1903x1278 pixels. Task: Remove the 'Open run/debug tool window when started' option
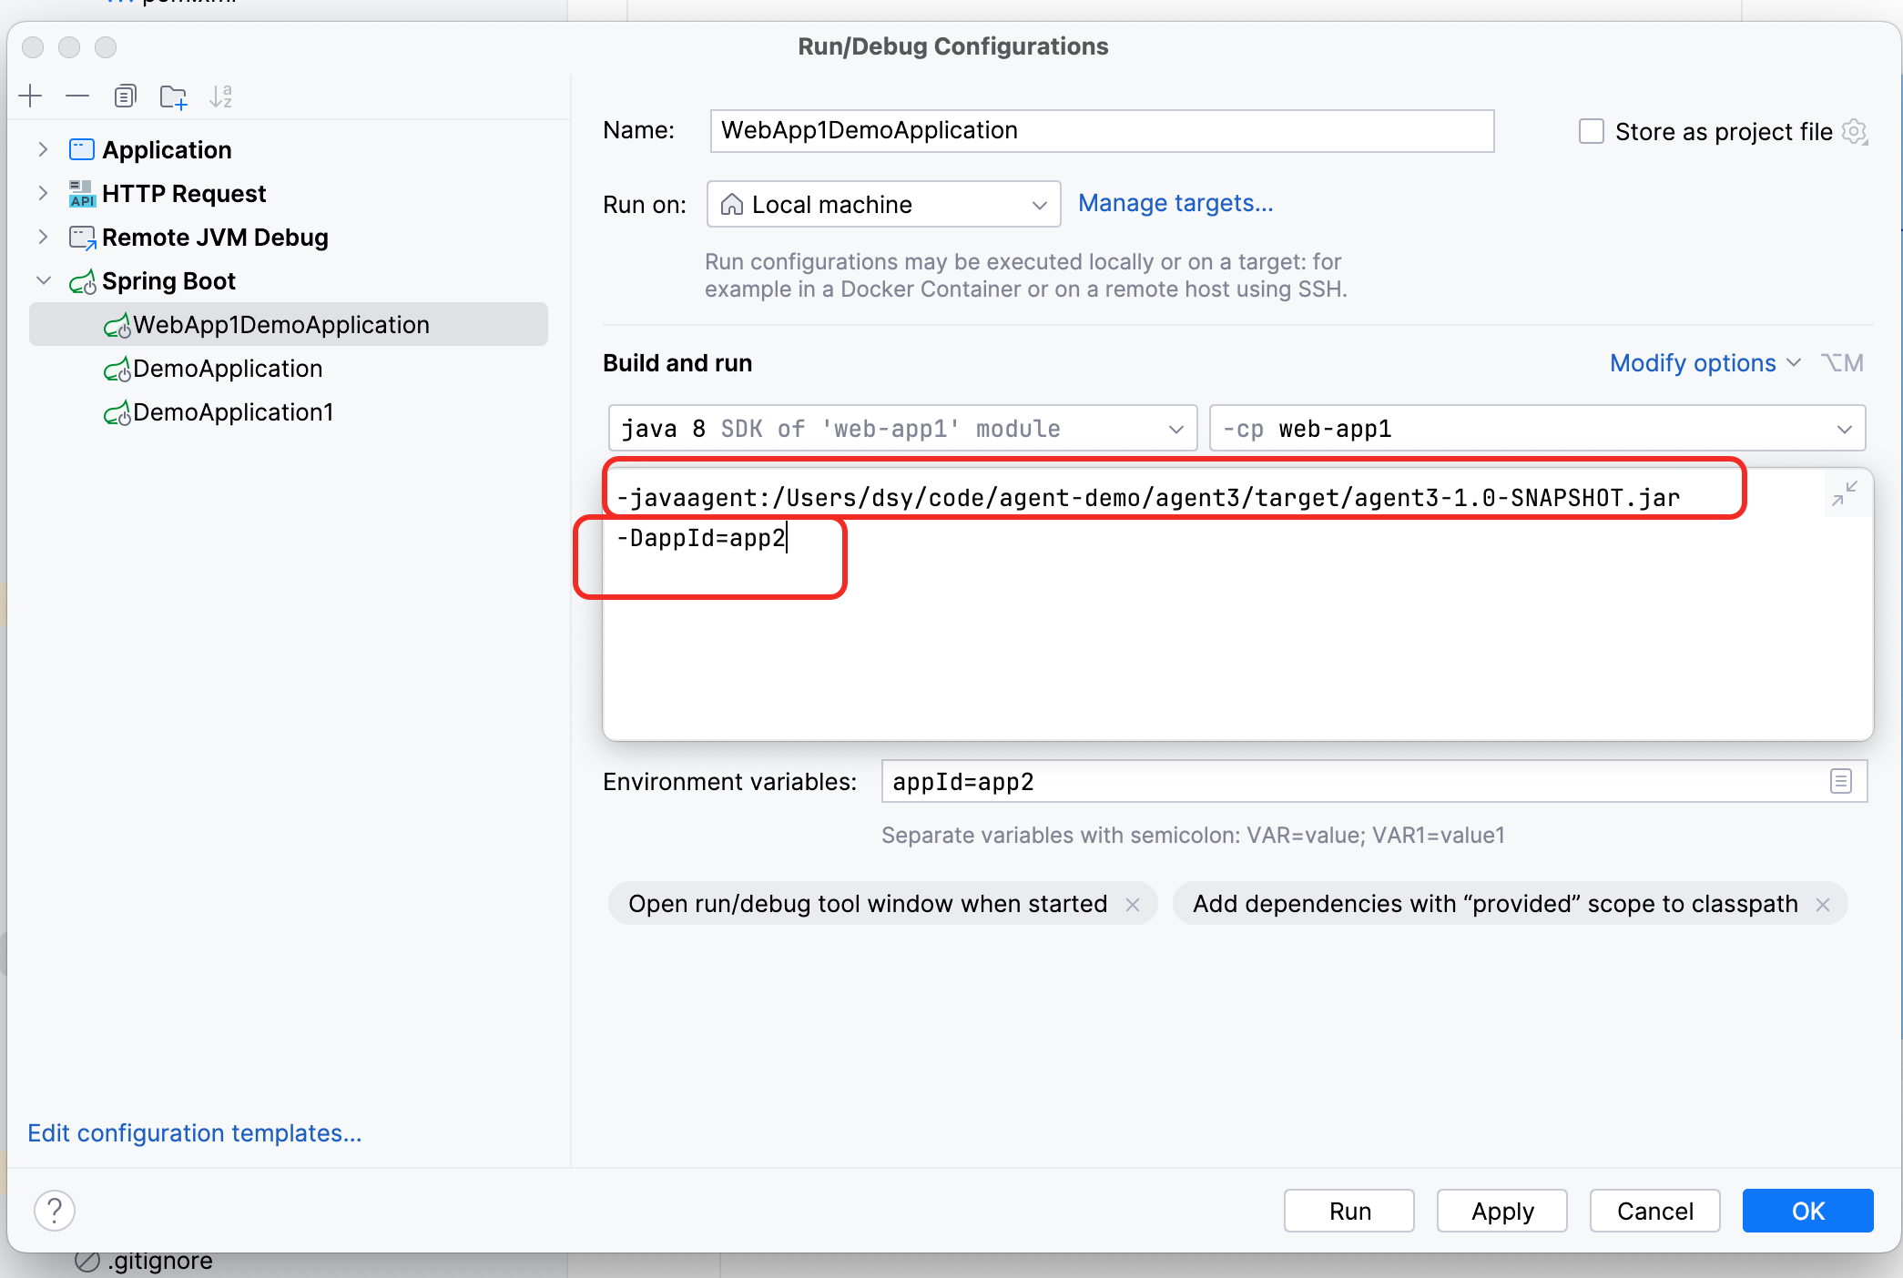tap(1133, 905)
